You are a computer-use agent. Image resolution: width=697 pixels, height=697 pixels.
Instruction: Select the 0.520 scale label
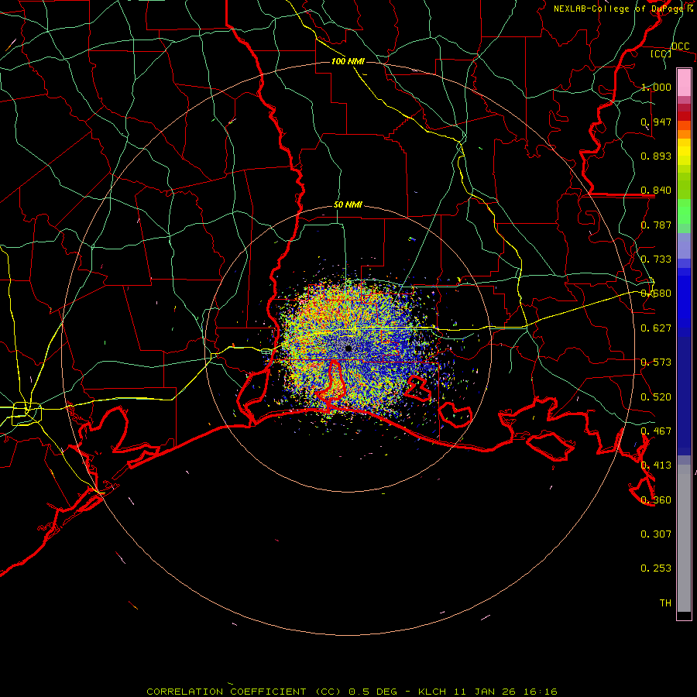pos(656,397)
